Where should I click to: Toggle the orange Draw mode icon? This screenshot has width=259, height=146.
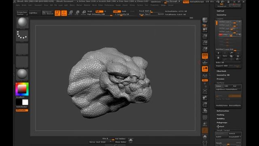coord(64,13)
